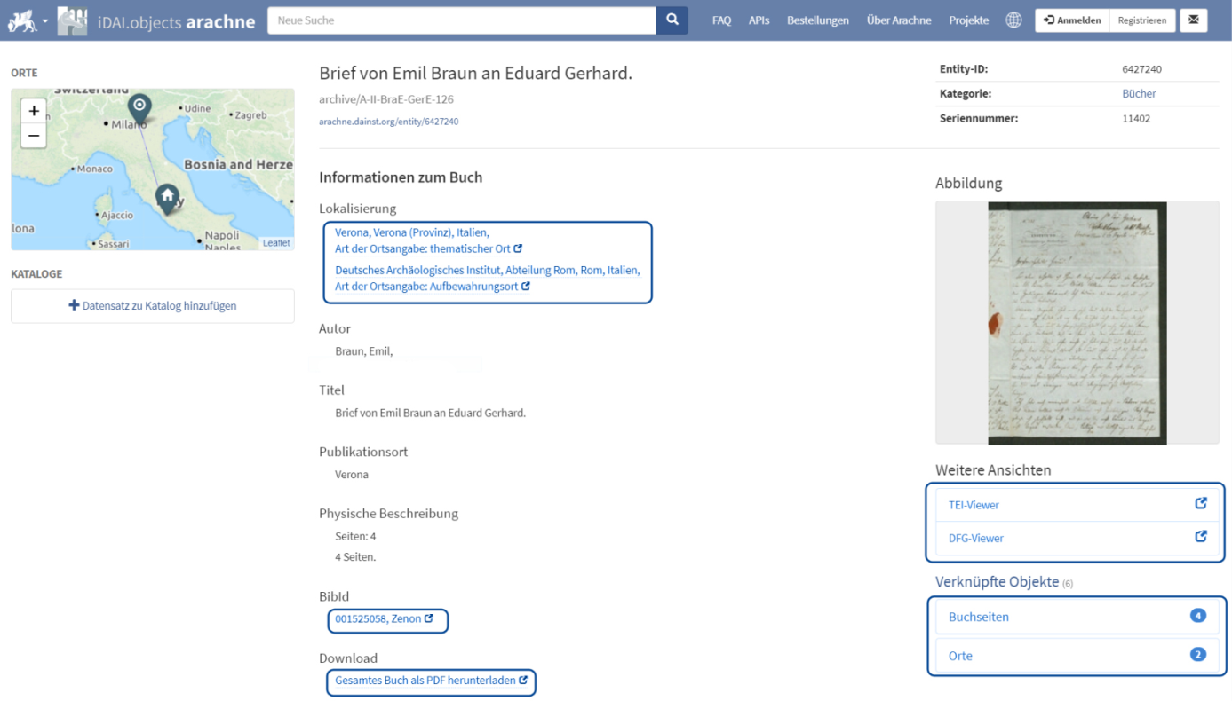
Task: Open the language globe icon
Action: [1013, 20]
